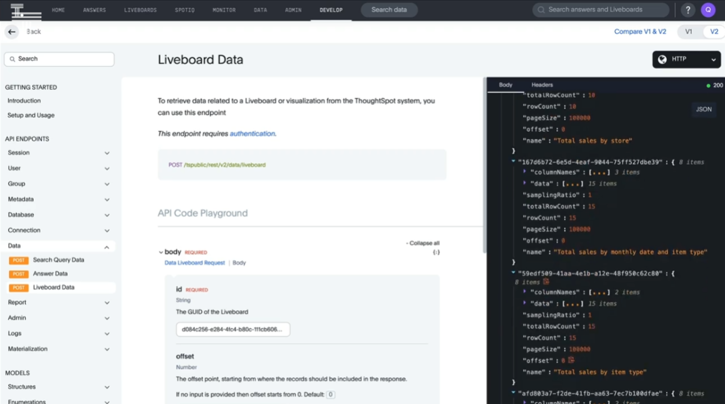Click the POST /tspublic/rest/v2/data/liveboard path
The width and height of the screenshot is (725, 404).
tap(217, 165)
